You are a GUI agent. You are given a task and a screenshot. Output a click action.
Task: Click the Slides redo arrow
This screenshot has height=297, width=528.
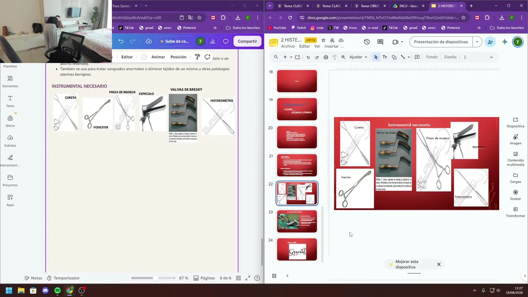[317, 57]
